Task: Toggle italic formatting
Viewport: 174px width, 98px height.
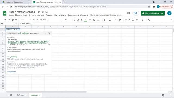Action: (x=78, y=20)
